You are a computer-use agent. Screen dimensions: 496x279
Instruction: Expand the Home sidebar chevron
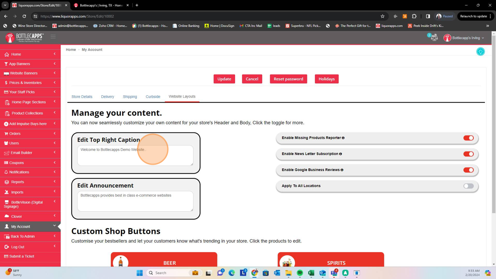55,54
